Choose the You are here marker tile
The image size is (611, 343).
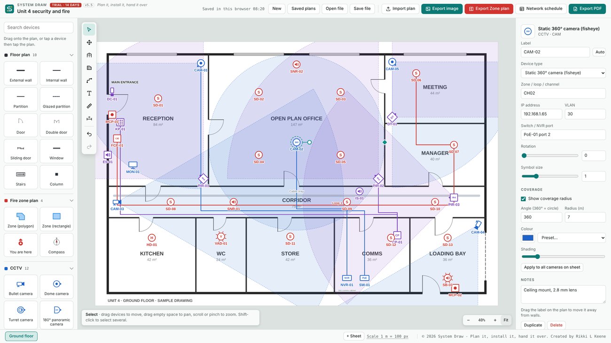[21, 245]
